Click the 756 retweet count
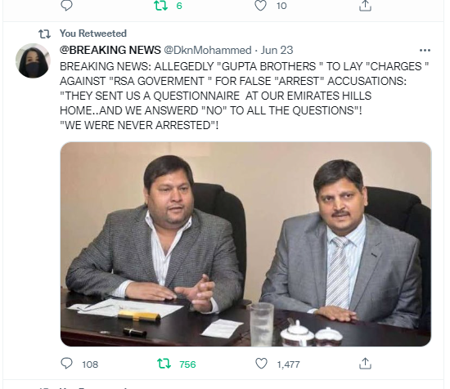450x389 pixels. [x=187, y=364]
